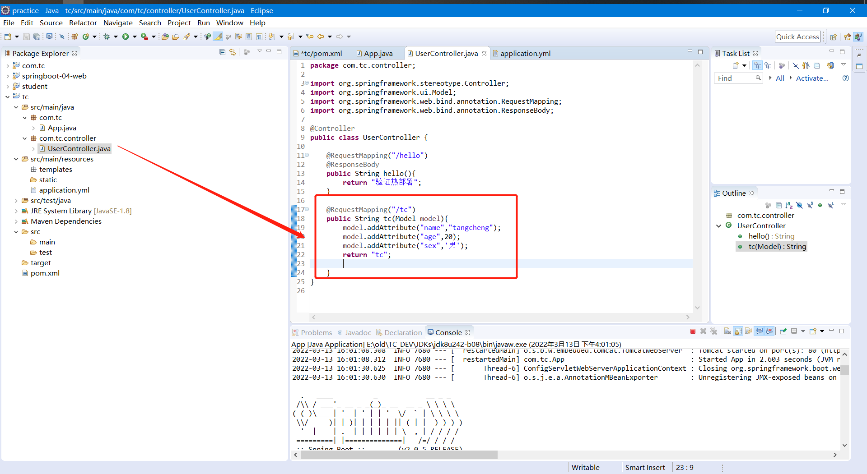The image size is (867, 474).
Task: Switch to Problems tab
Action: (312, 332)
